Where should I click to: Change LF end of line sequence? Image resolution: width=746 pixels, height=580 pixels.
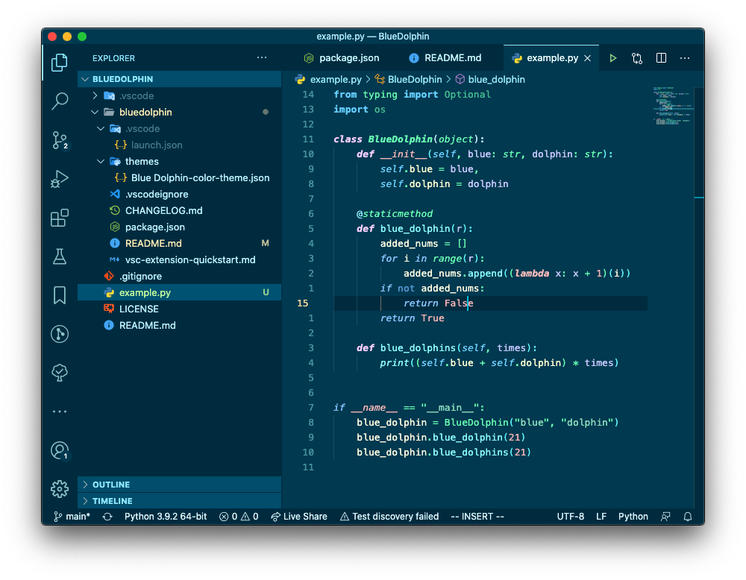click(601, 517)
